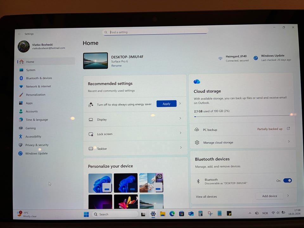
Task: Open the Display row chevron
Action: [x=180, y=118]
